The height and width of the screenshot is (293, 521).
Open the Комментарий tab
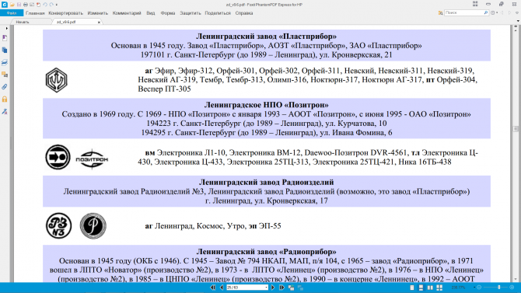[127, 13]
